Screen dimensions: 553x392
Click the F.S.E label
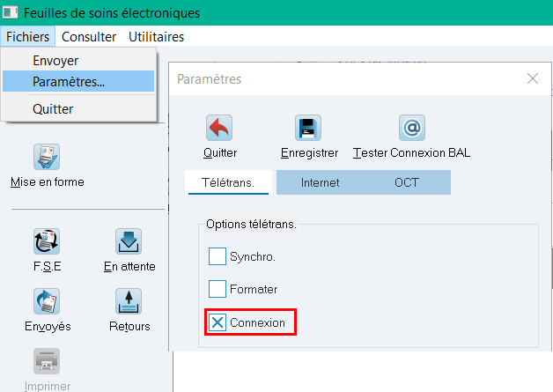[x=48, y=266]
